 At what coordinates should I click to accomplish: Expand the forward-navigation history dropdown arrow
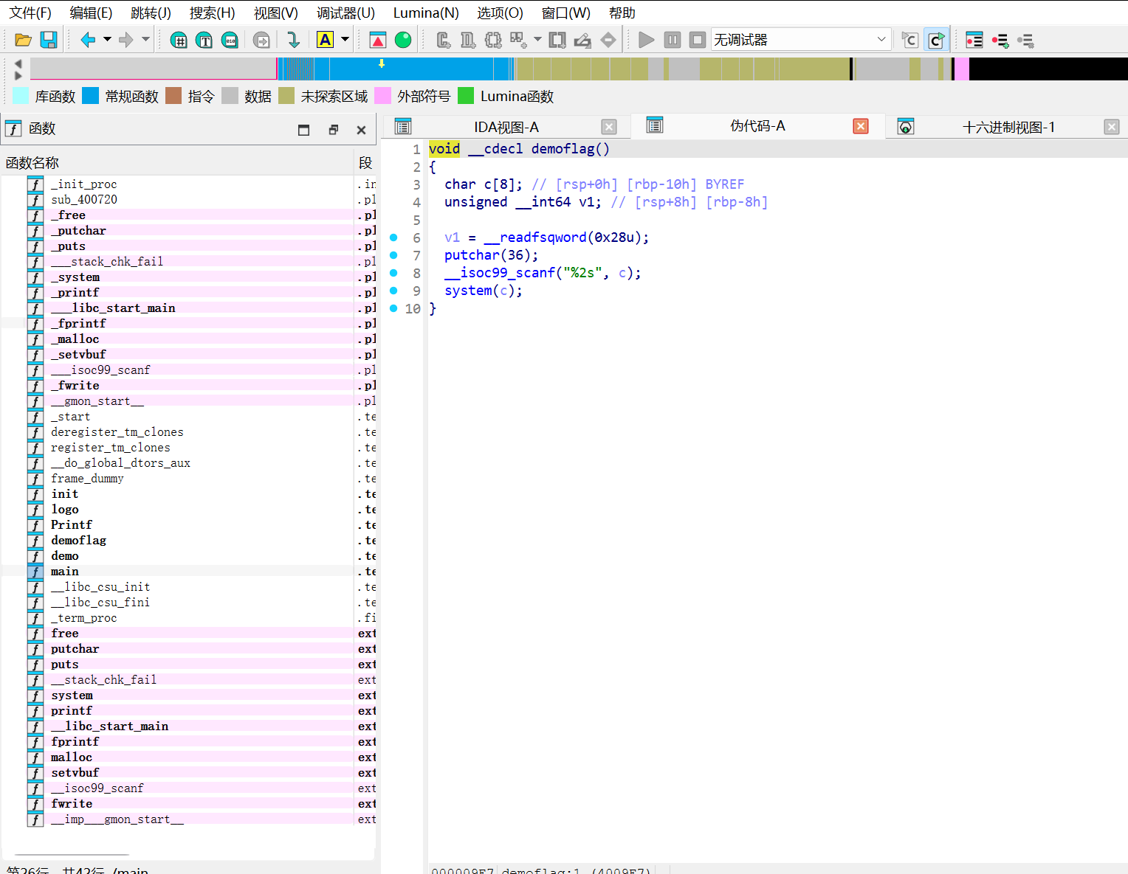[145, 40]
